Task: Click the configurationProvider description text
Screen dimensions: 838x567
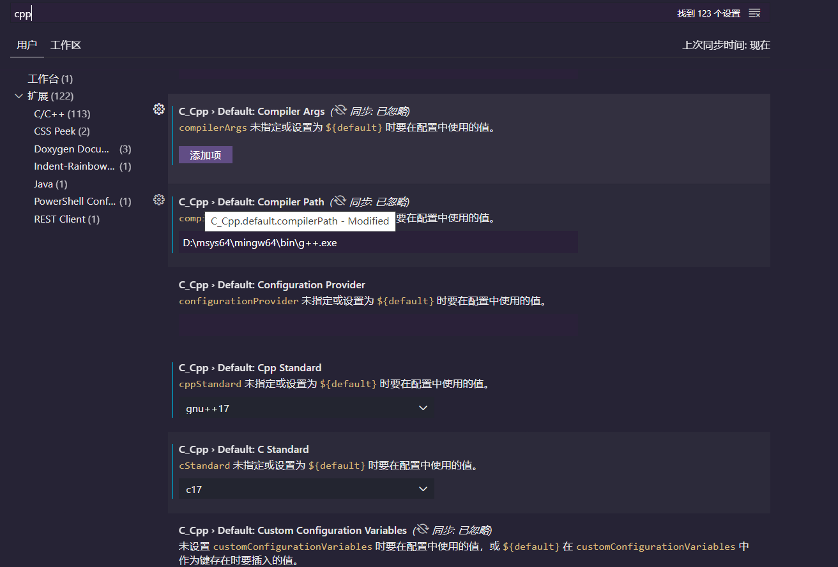Action: pyautogui.click(x=363, y=300)
